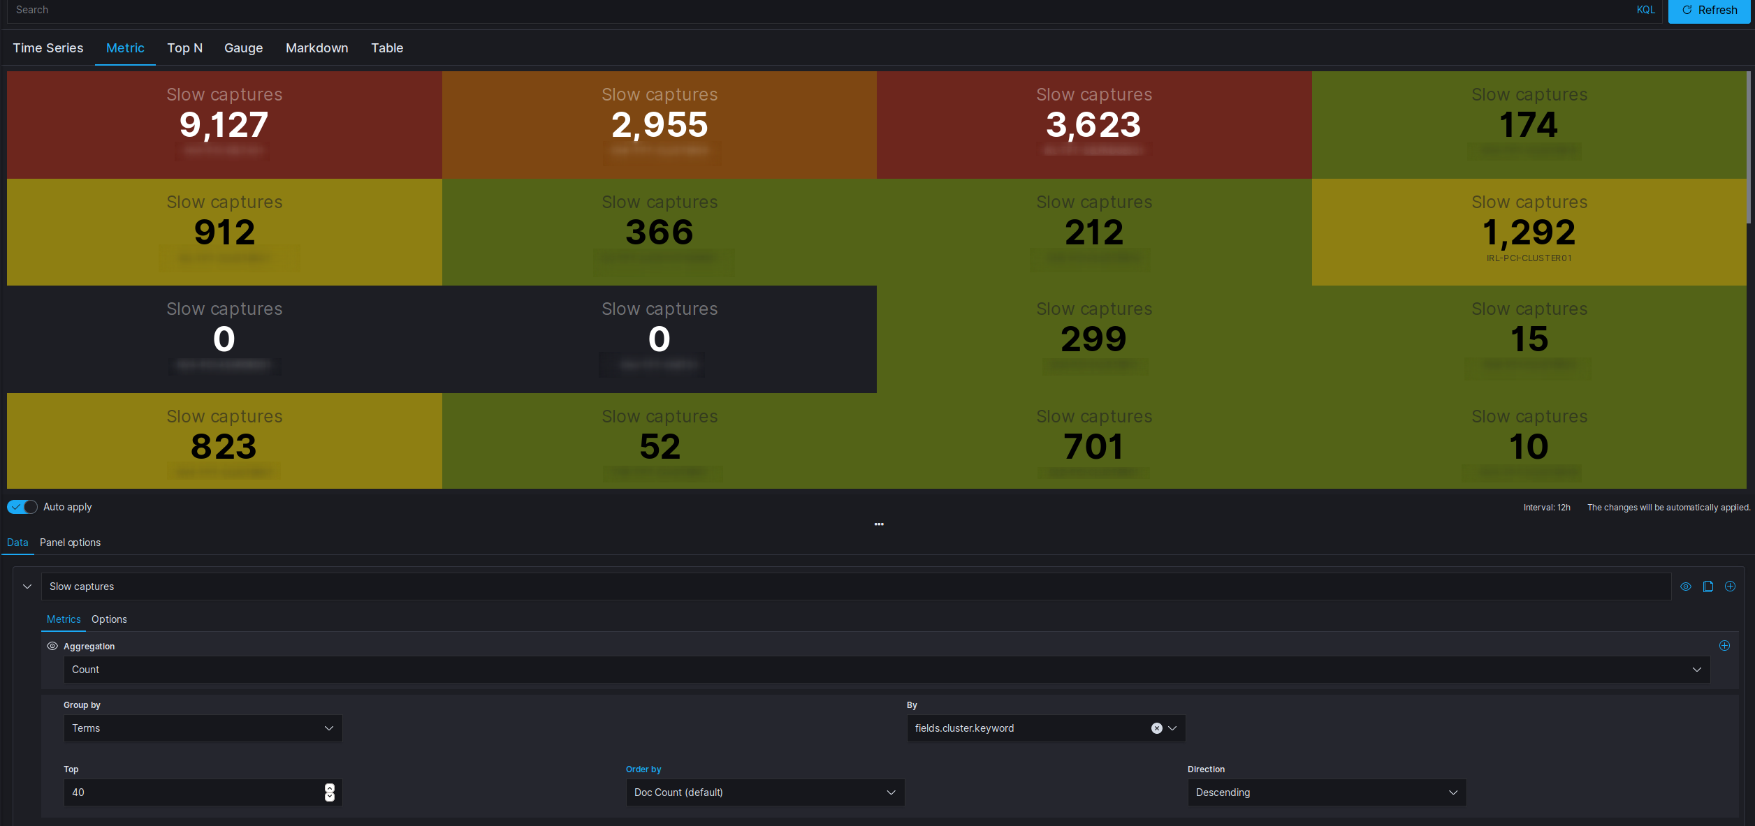Open the Order by Doc Count dropdown
1755x826 pixels.
pos(765,792)
